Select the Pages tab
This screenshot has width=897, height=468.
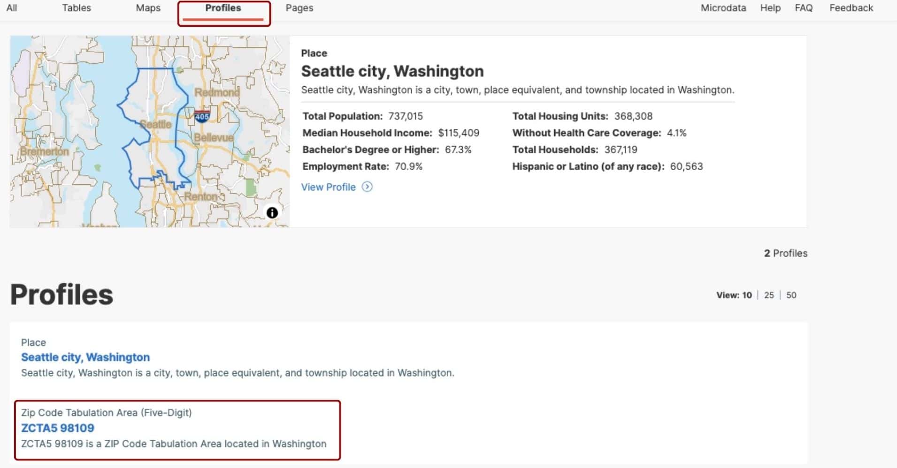299,8
